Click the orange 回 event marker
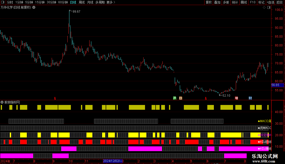Screen dimensions: 285x164 tap(181, 98)
